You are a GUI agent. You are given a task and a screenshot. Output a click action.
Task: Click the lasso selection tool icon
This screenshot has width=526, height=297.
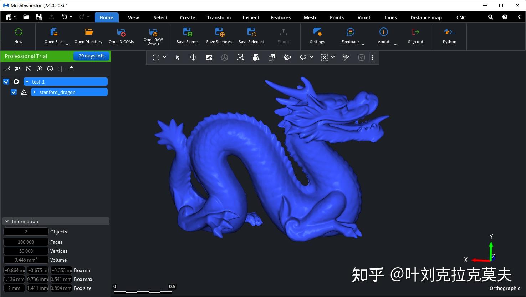303,57
